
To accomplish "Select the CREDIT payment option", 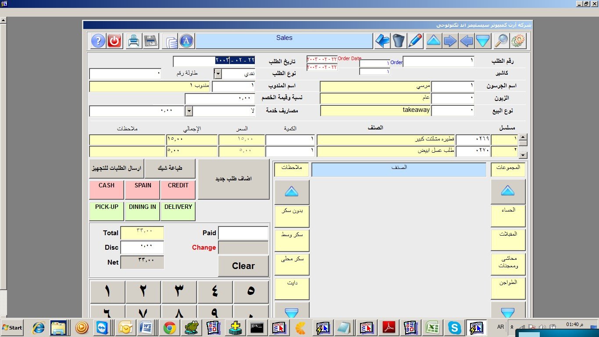I will click(178, 190).
